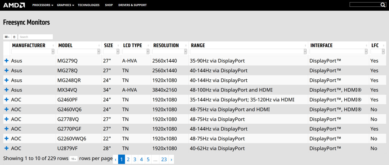Viewport: 389px width, 165px height.
Task: Sort by Resolution column arrows
Action: (x=186, y=46)
